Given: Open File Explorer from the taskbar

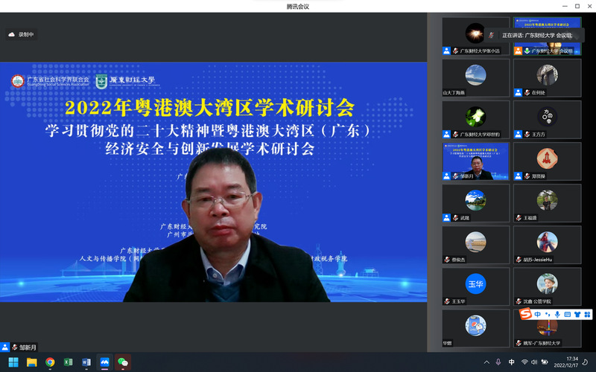Looking at the screenshot, I should pyautogui.click(x=32, y=362).
